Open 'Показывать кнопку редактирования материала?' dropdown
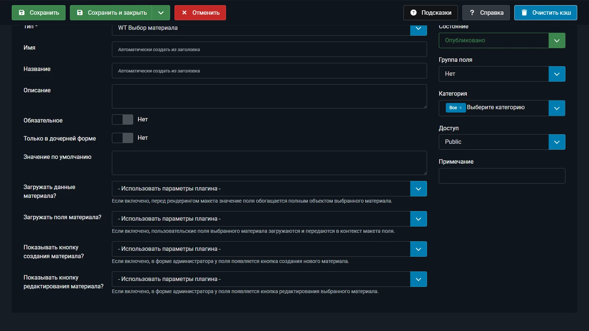589x331 pixels. [x=269, y=279]
